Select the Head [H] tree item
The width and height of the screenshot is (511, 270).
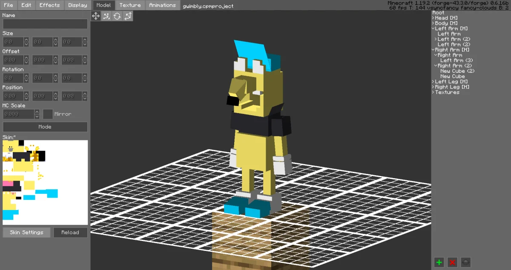tap(446, 18)
